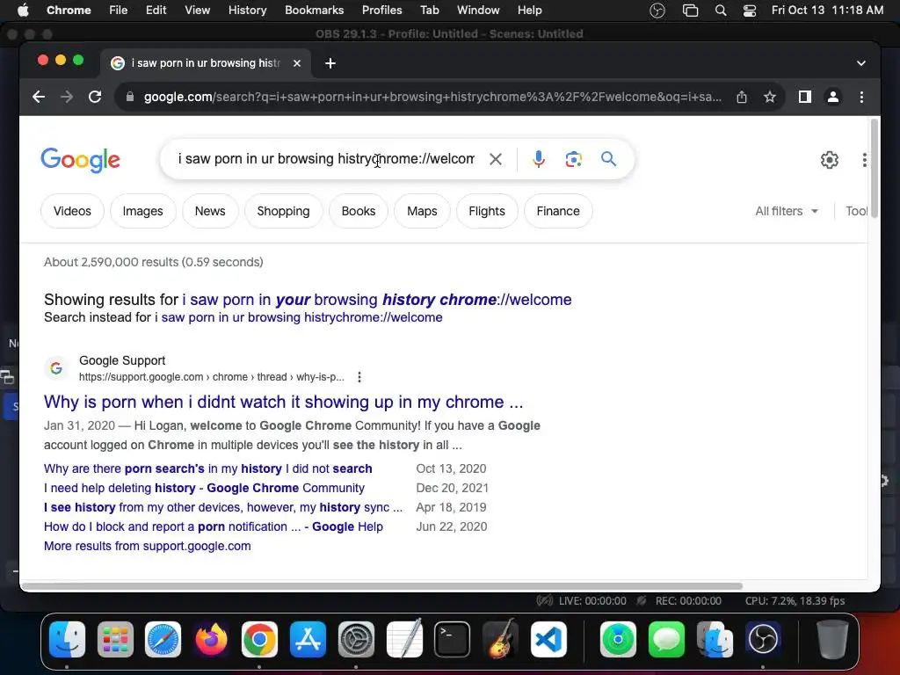Screen dimensions: 900x675
Task: Open result options next to Google Support URL
Action: pos(359,377)
